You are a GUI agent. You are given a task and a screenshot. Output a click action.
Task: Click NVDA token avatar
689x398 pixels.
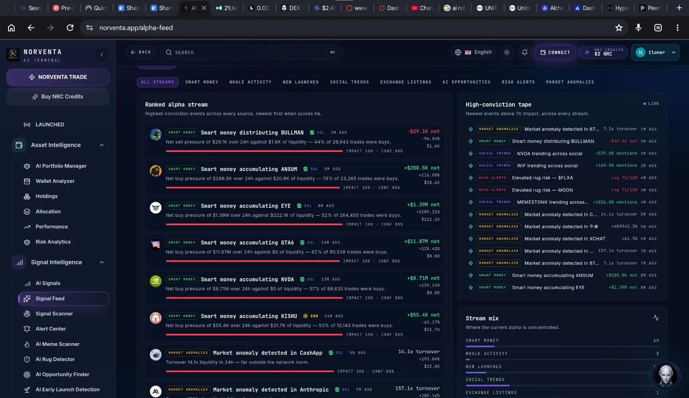tap(155, 281)
